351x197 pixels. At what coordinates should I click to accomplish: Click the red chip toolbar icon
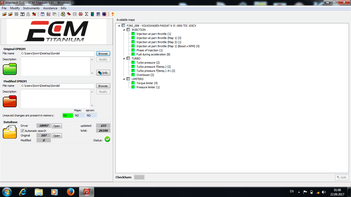click(69, 14)
